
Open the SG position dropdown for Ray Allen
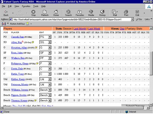pos(50,42)
